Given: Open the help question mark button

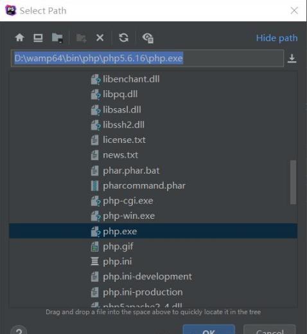Looking at the screenshot, I should click(x=19, y=331).
